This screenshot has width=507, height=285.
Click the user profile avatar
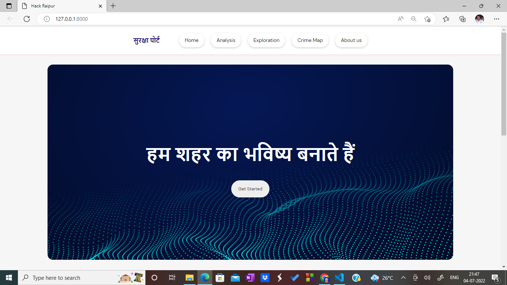click(480, 19)
